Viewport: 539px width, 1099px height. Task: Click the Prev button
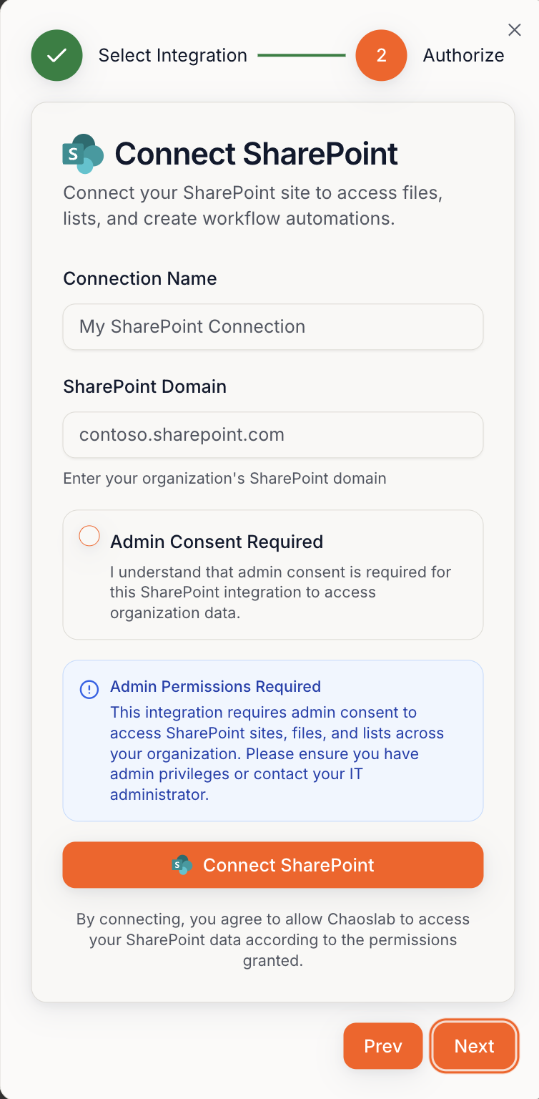pos(382,1045)
